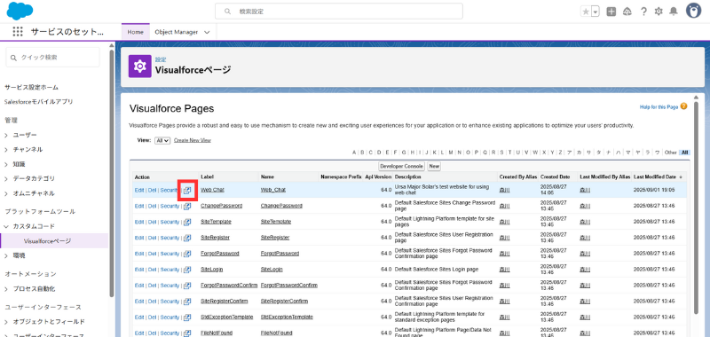Screen dimensions: 710x337
Task: Click the purple Visualforce gear page icon
Action: point(140,67)
